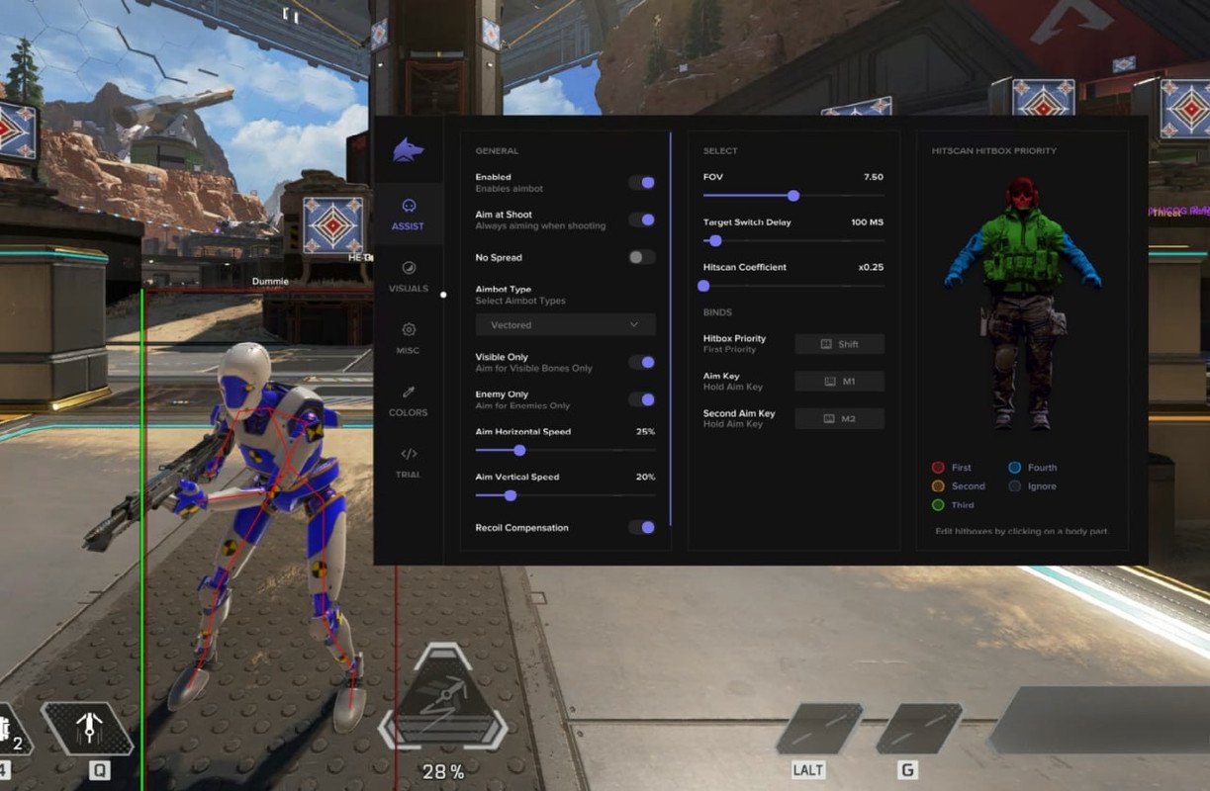1210x791 pixels.
Task: Click the Aim Horizontal Speed slider handle
Action: 519,450
